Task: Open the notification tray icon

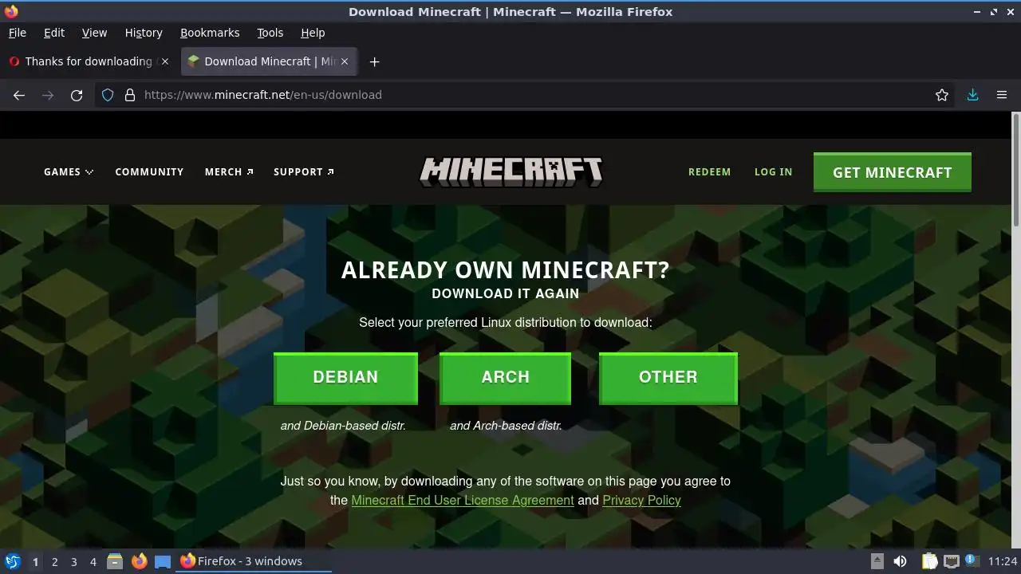Action: 972,561
